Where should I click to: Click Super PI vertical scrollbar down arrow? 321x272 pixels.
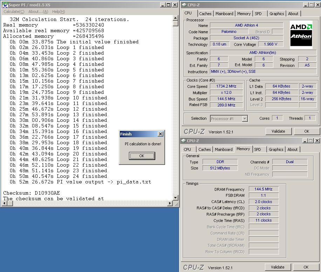click(176, 197)
